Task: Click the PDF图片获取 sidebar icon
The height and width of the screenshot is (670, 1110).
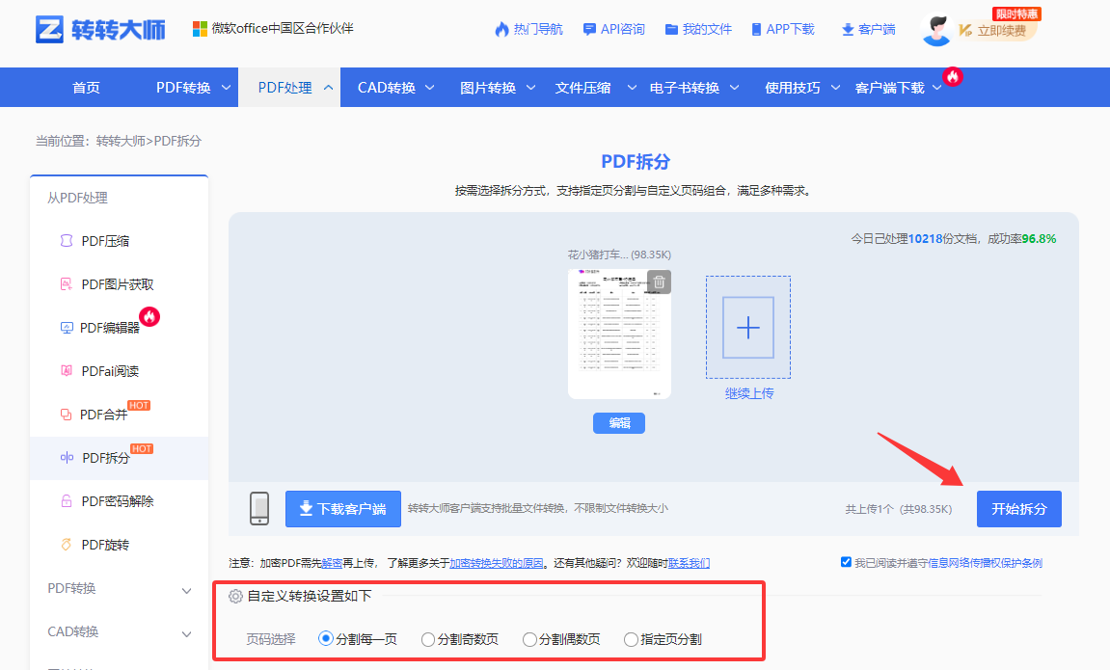Action: (x=67, y=283)
